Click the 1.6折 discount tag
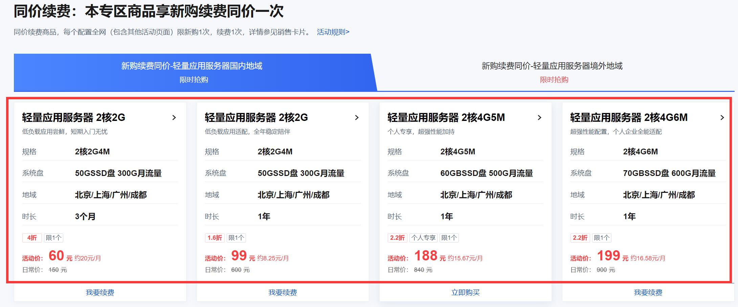 pos(215,238)
